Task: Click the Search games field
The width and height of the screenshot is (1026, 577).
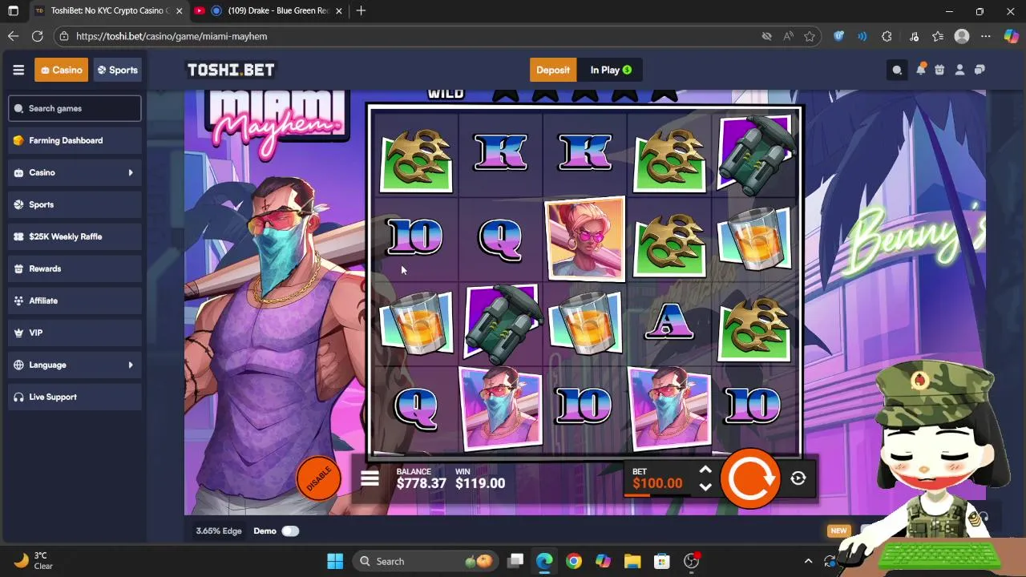Action: [x=75, y=108]
